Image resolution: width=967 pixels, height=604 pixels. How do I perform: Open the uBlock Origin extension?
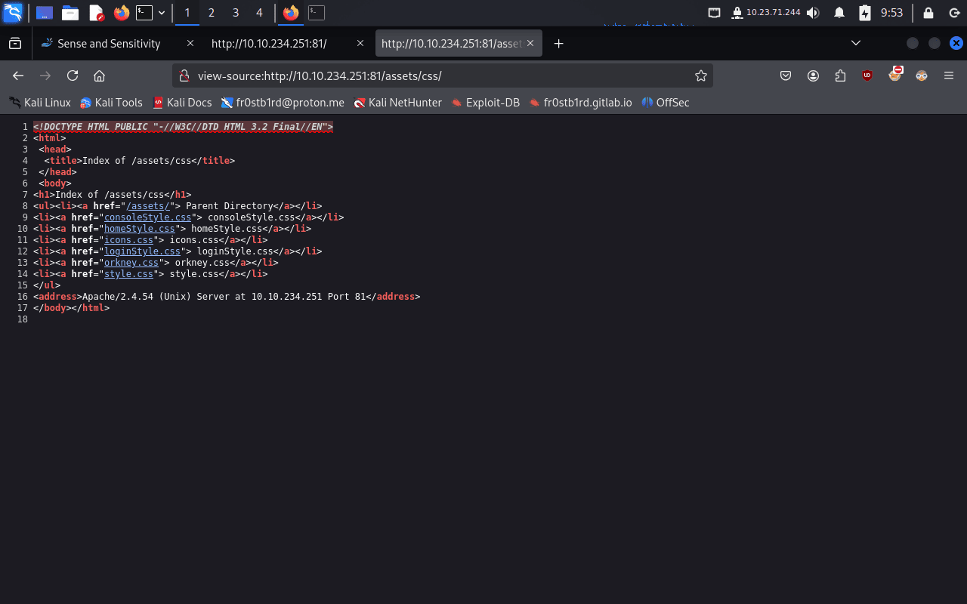867,75
